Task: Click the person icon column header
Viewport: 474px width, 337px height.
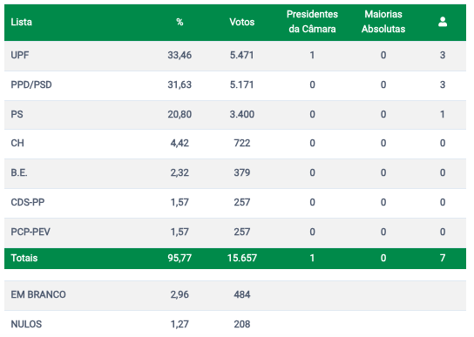Action: click(x=443, y=22)
